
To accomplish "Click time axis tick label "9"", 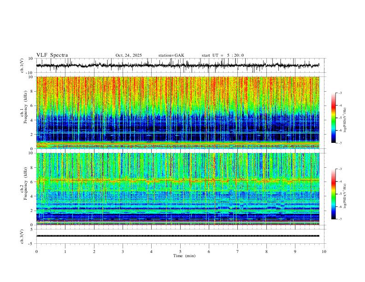I will coord(295,252).
